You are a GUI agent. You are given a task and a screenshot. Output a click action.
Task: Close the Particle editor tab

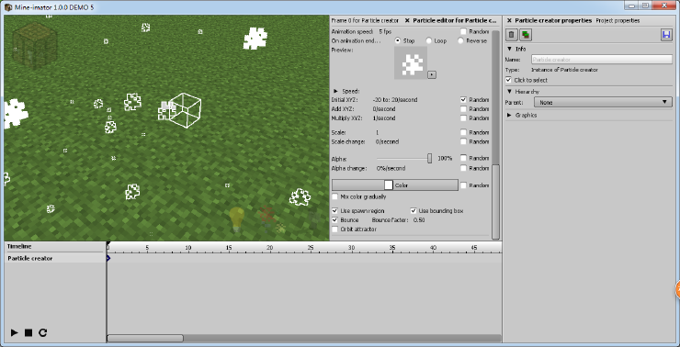[x=407, y=20]
